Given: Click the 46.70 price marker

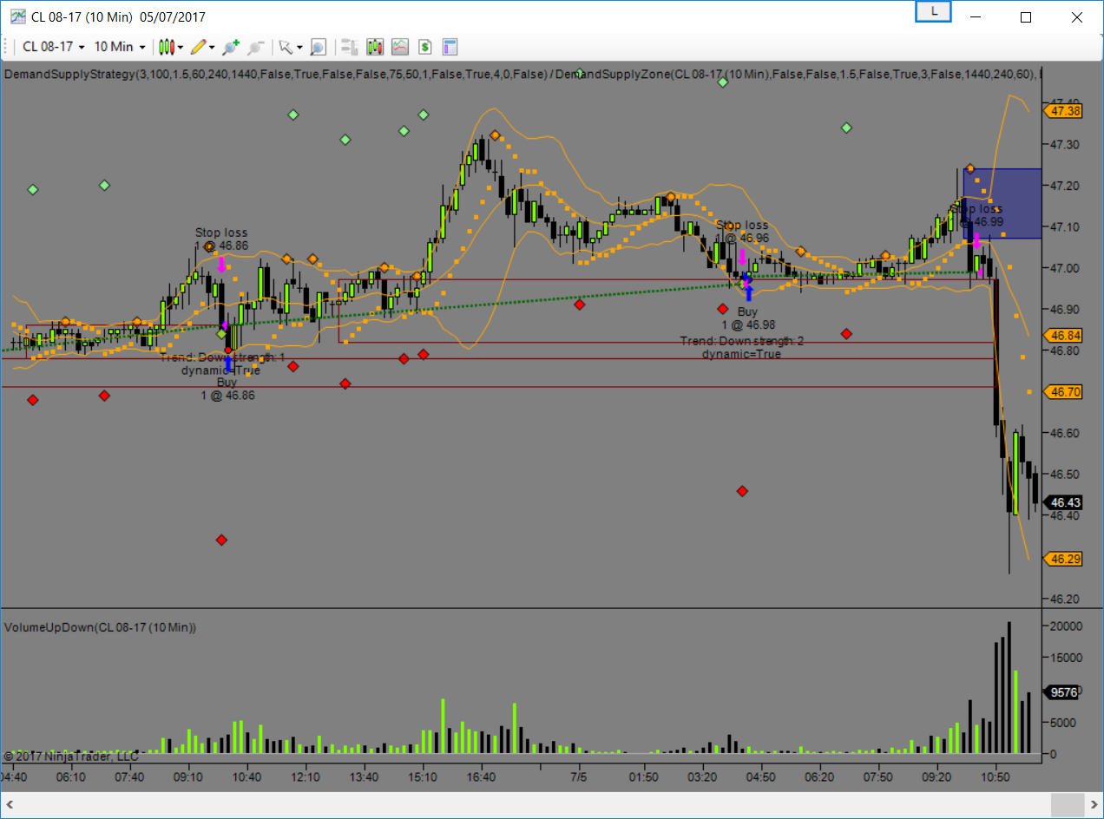Looking at the screenshot, I should click(1064, 392).
